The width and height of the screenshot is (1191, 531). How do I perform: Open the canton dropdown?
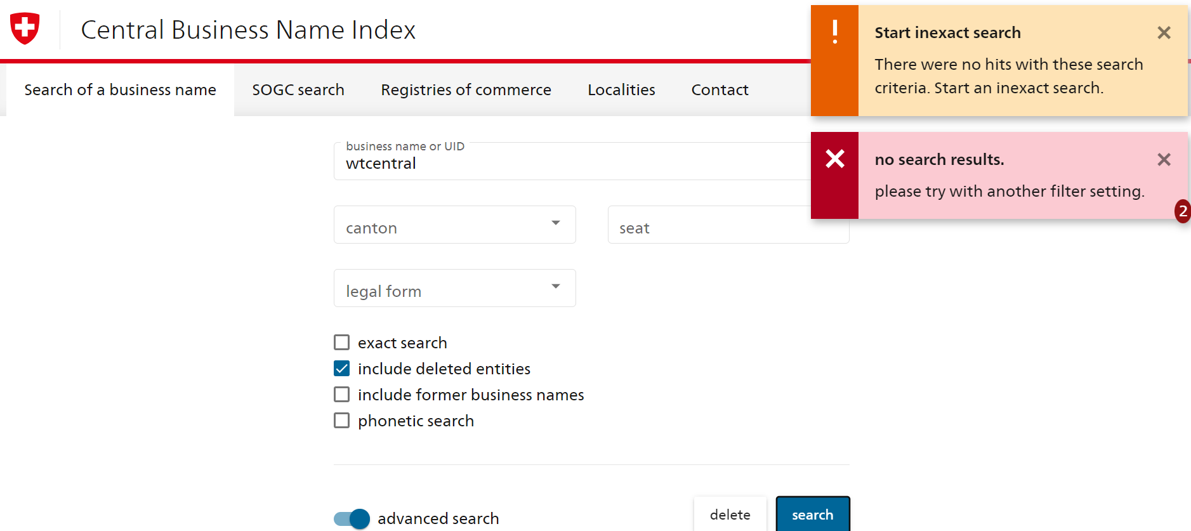(454, 225)
